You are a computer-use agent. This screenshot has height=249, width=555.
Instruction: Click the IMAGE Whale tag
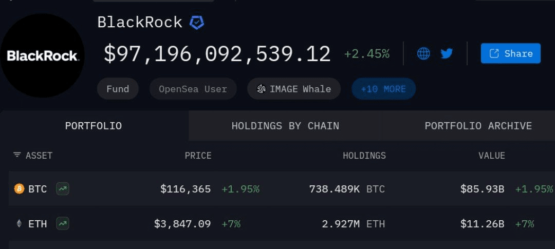294,89
